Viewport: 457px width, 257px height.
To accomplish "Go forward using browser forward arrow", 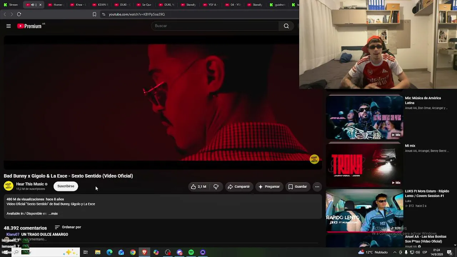I will click(11, 14).
